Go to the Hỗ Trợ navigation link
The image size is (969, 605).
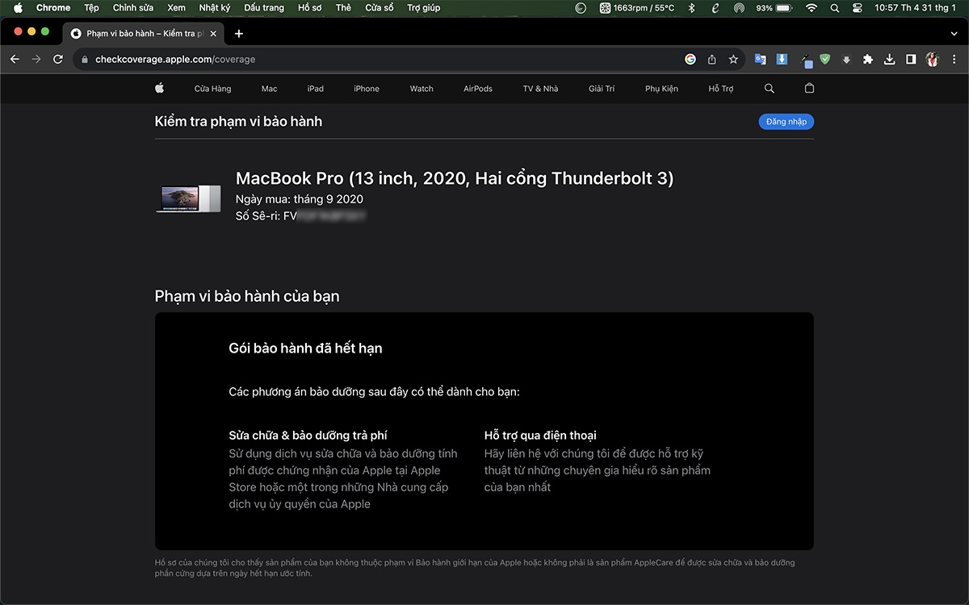click(x=721, y=89)
